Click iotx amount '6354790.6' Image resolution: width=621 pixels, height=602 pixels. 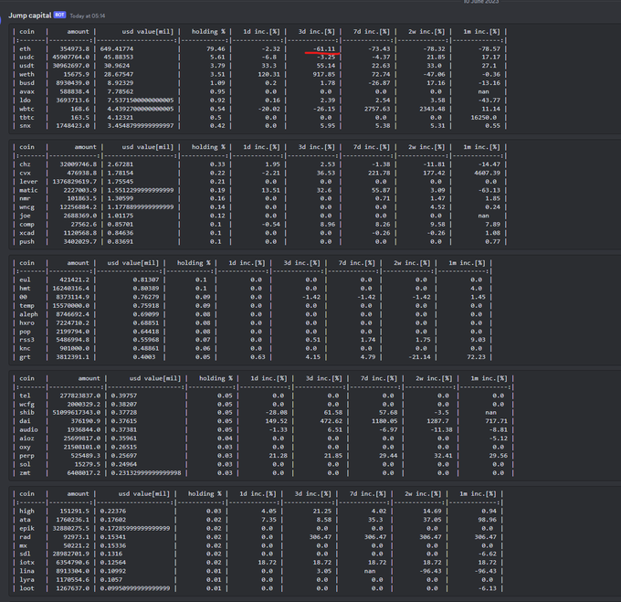pyautogui.click(x=73, y=563)
